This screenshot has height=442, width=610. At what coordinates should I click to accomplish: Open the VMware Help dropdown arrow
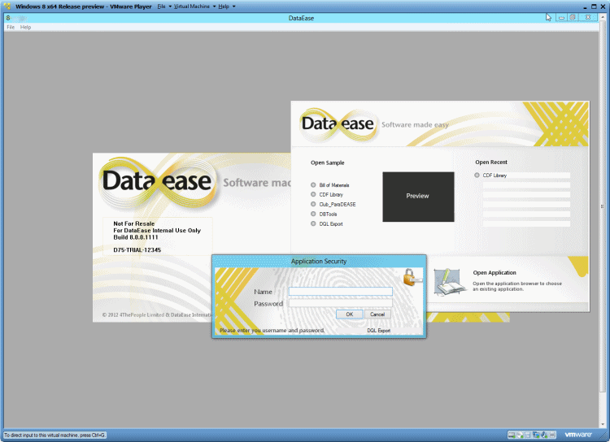click(x=233, y=6)
